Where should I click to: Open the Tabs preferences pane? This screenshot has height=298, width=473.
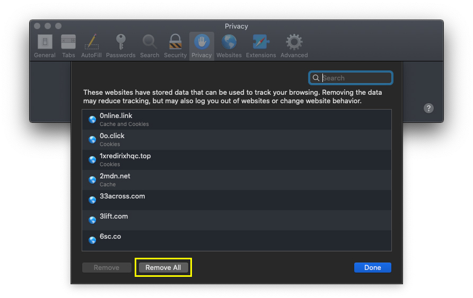coord(68,46)
